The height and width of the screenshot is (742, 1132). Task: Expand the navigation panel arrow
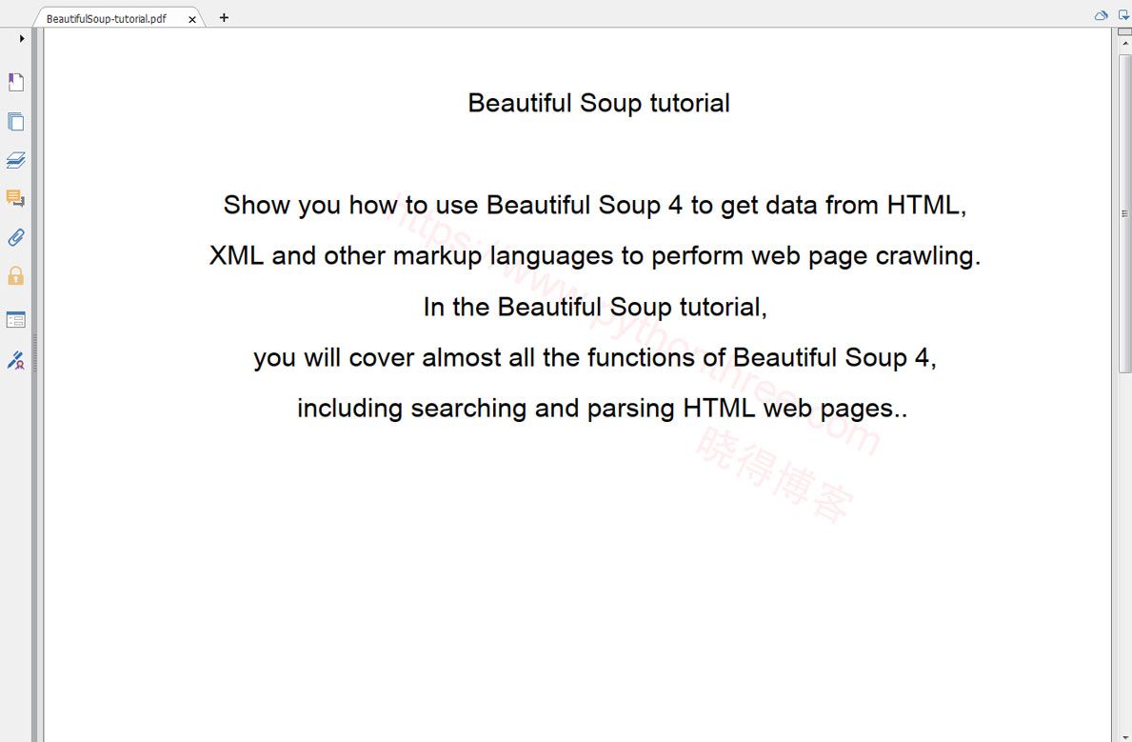pyautogui.click(x=22, y=38)
